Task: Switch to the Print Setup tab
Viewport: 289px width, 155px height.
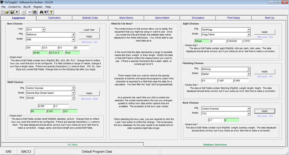Action: (233, 18)
